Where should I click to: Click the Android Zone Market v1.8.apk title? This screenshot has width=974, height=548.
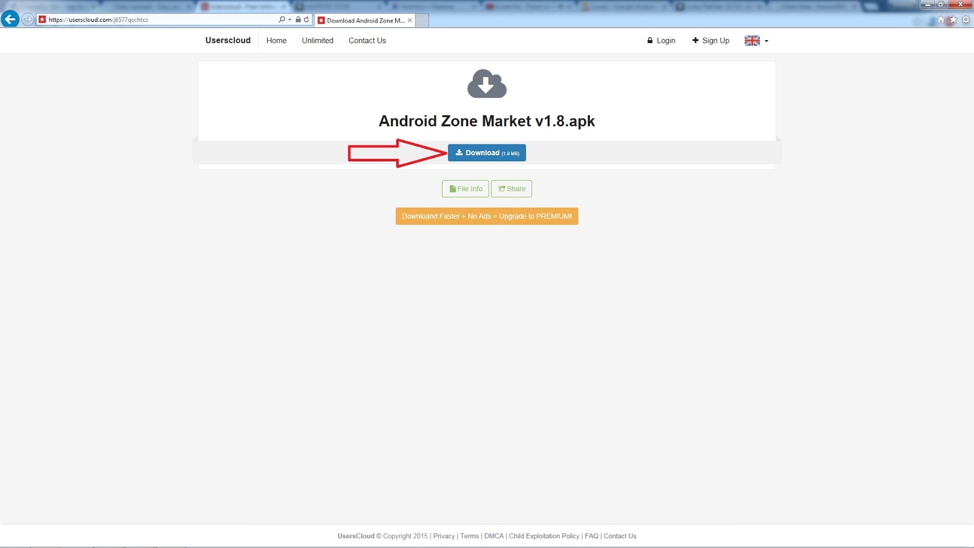point(487,121)
